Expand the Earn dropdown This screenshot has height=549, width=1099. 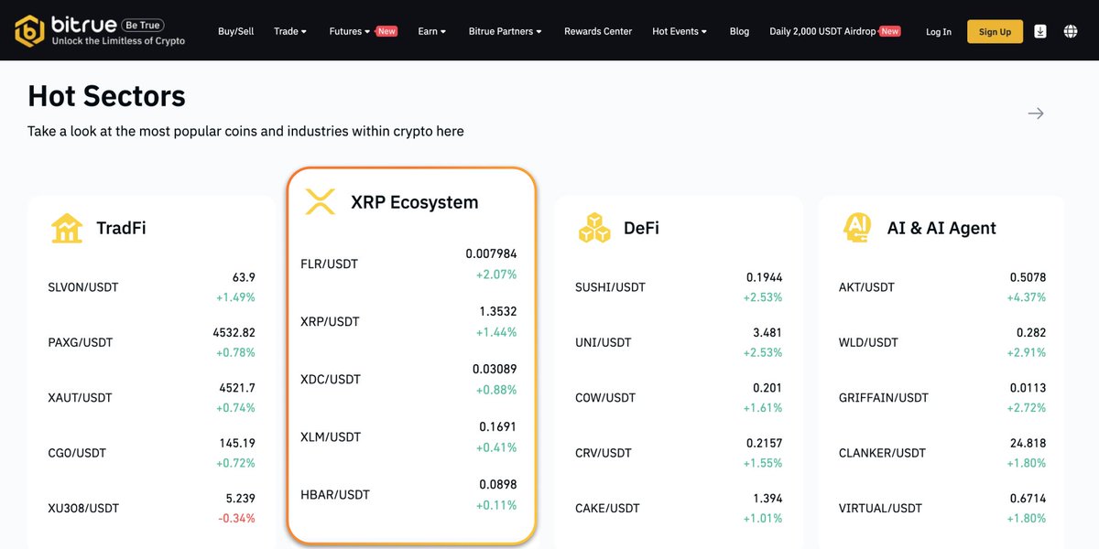(432, 31)
